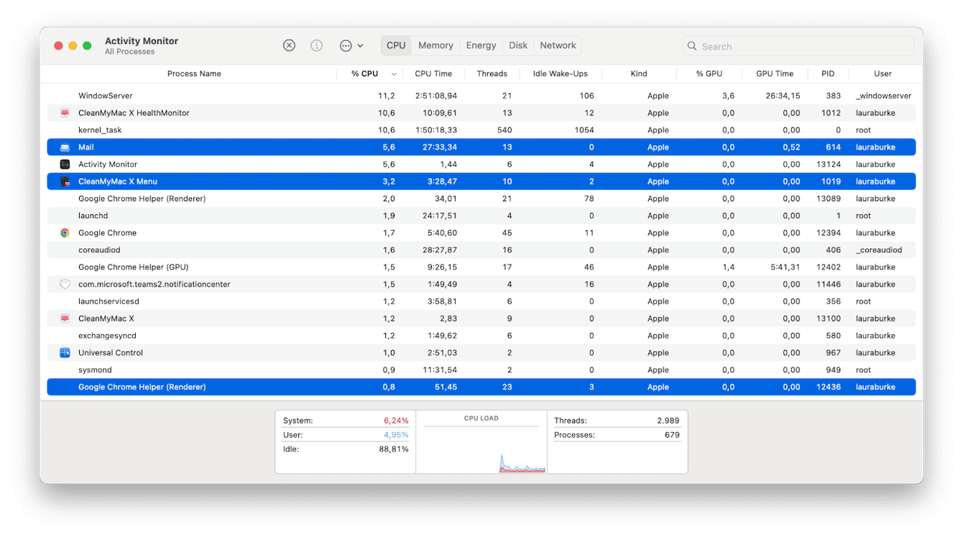Toggle the % CPU sort order chevron
Screen dimensions: 963x537
[x=394, y=73]
